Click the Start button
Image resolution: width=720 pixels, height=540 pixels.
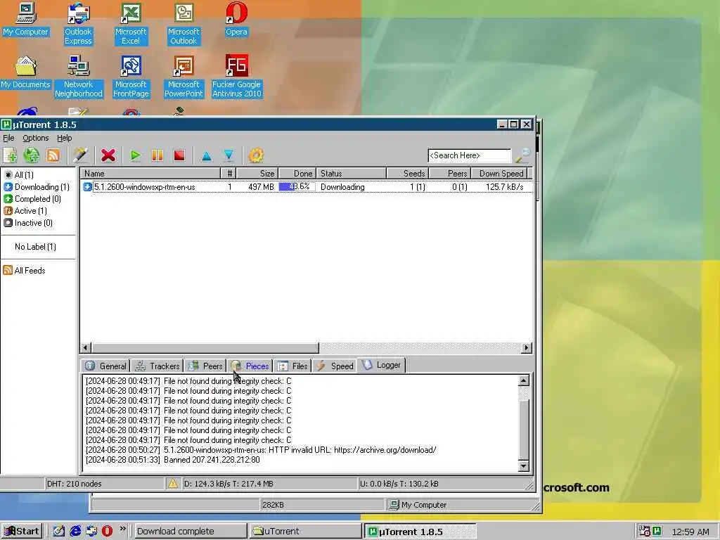point(22,532)
